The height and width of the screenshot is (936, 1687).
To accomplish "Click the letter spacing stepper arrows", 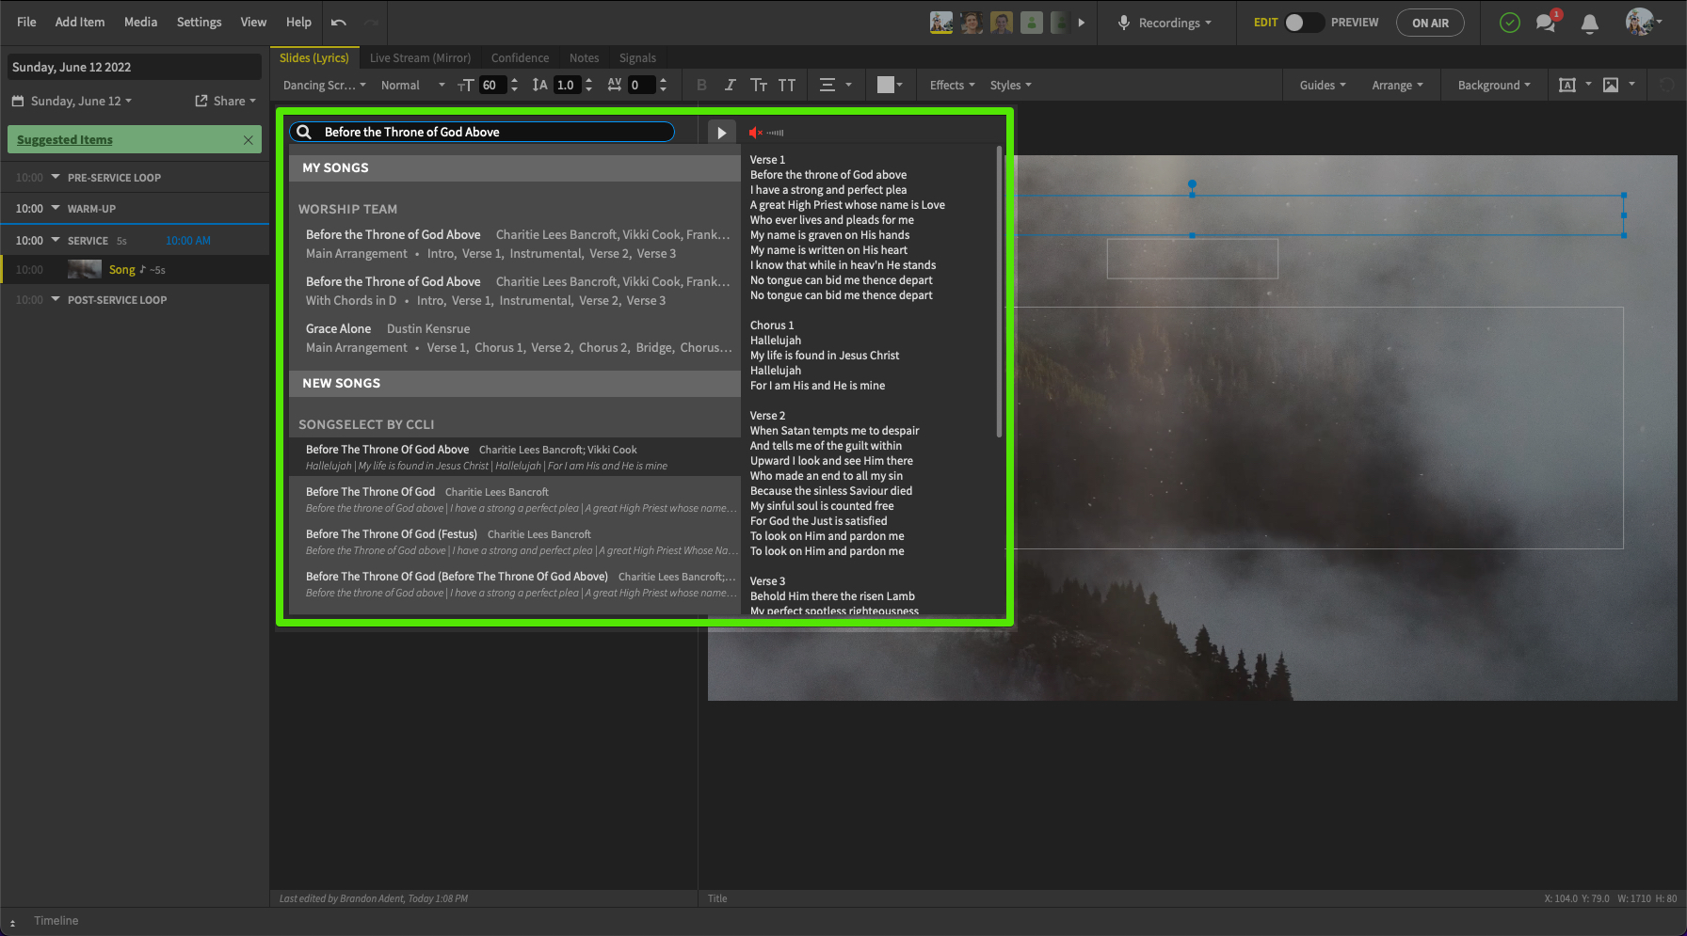I will coord(663,85).
